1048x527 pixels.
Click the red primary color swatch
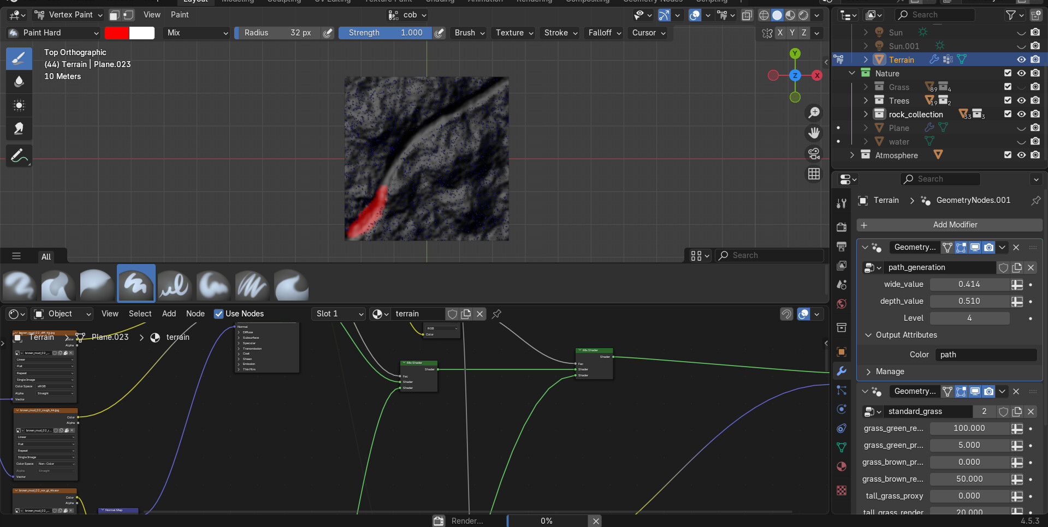point(117,33)
